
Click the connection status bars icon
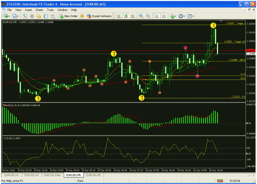(x=220, y=181)
